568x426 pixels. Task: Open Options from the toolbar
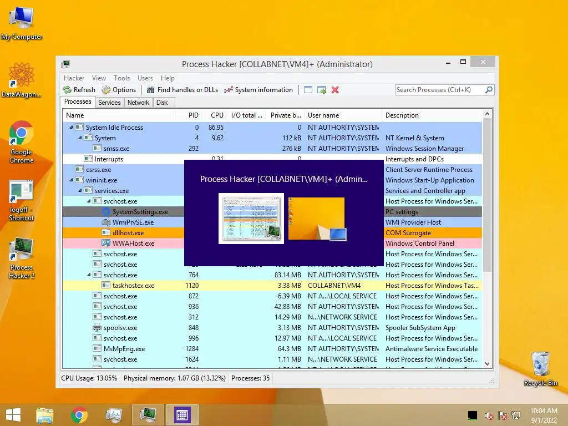(x=119, y=90)
